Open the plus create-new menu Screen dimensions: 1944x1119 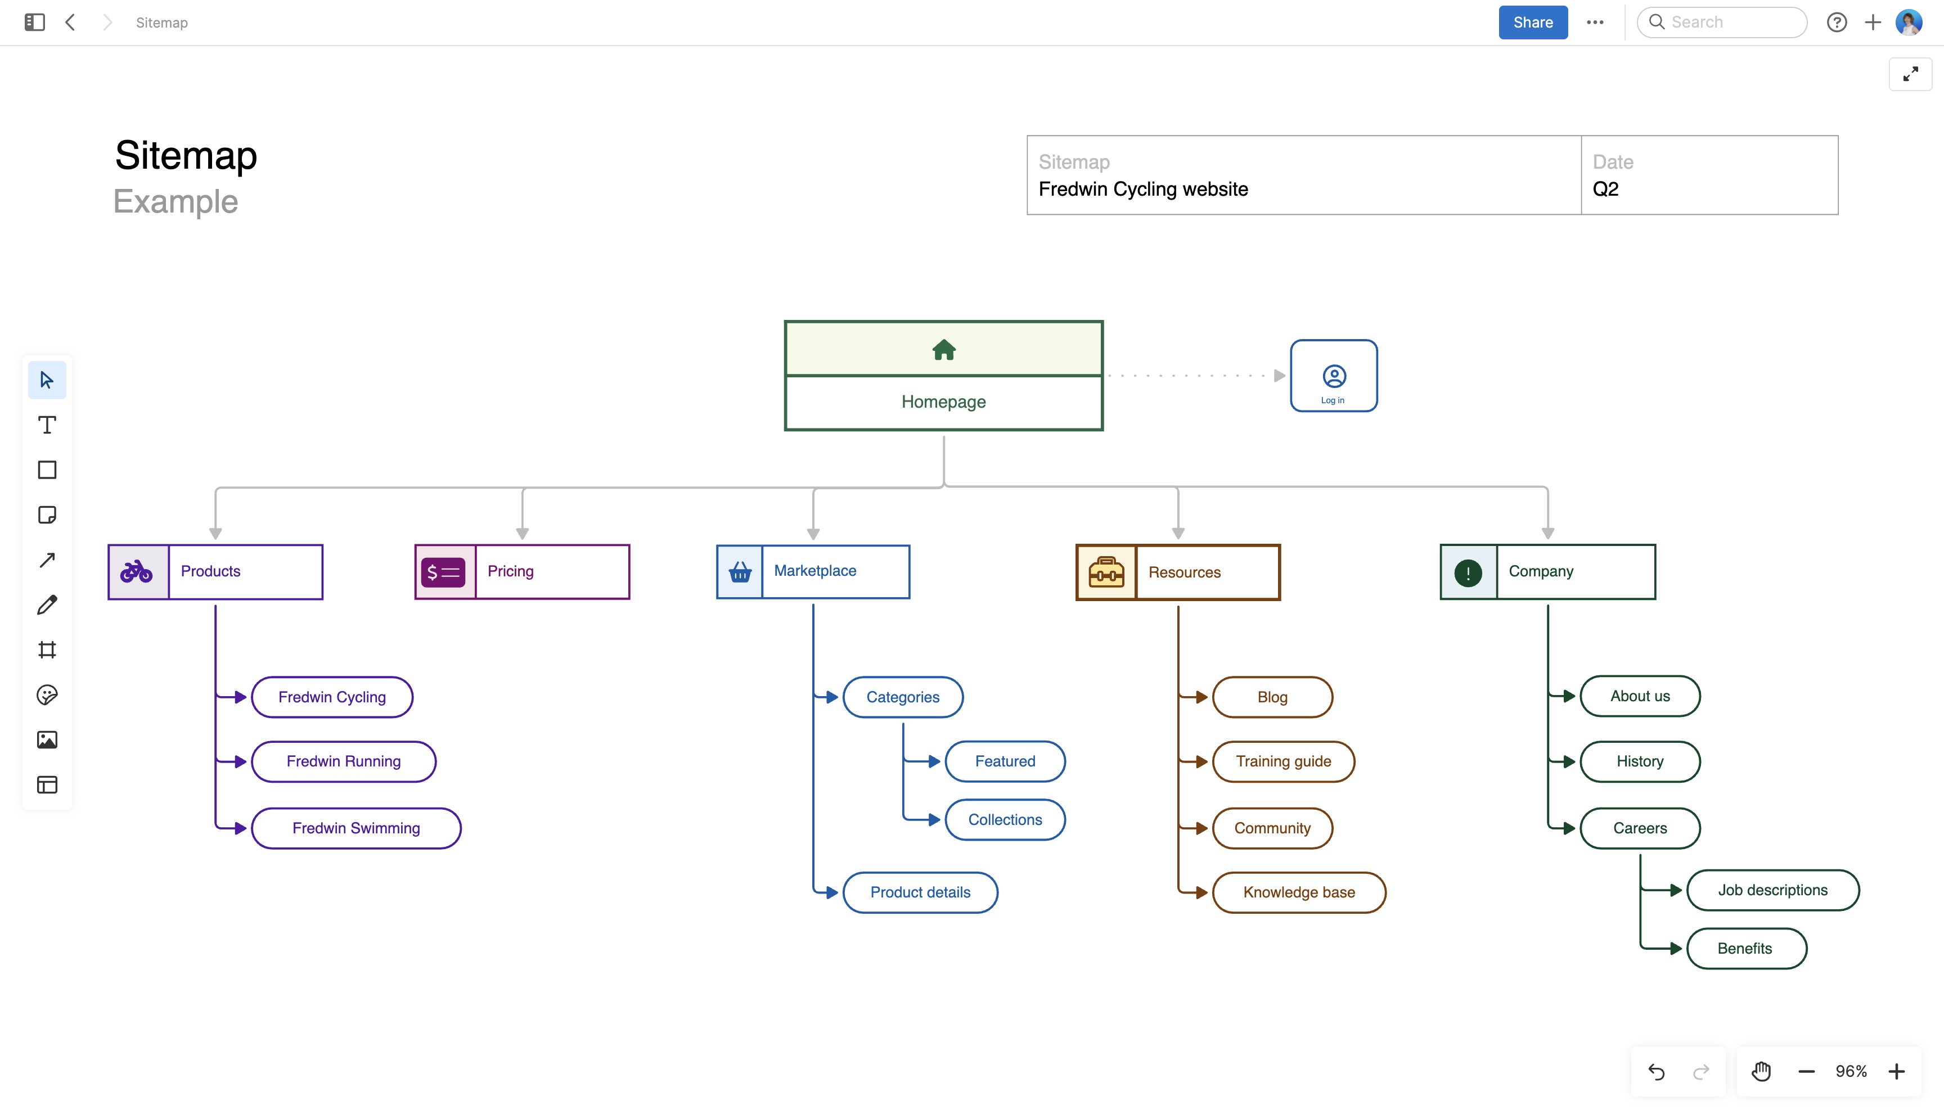(x=1873, y=22)
